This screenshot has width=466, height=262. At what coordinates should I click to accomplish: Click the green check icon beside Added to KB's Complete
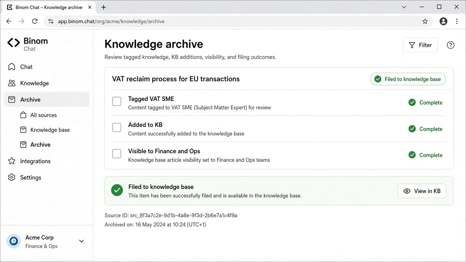coord(412,129)
